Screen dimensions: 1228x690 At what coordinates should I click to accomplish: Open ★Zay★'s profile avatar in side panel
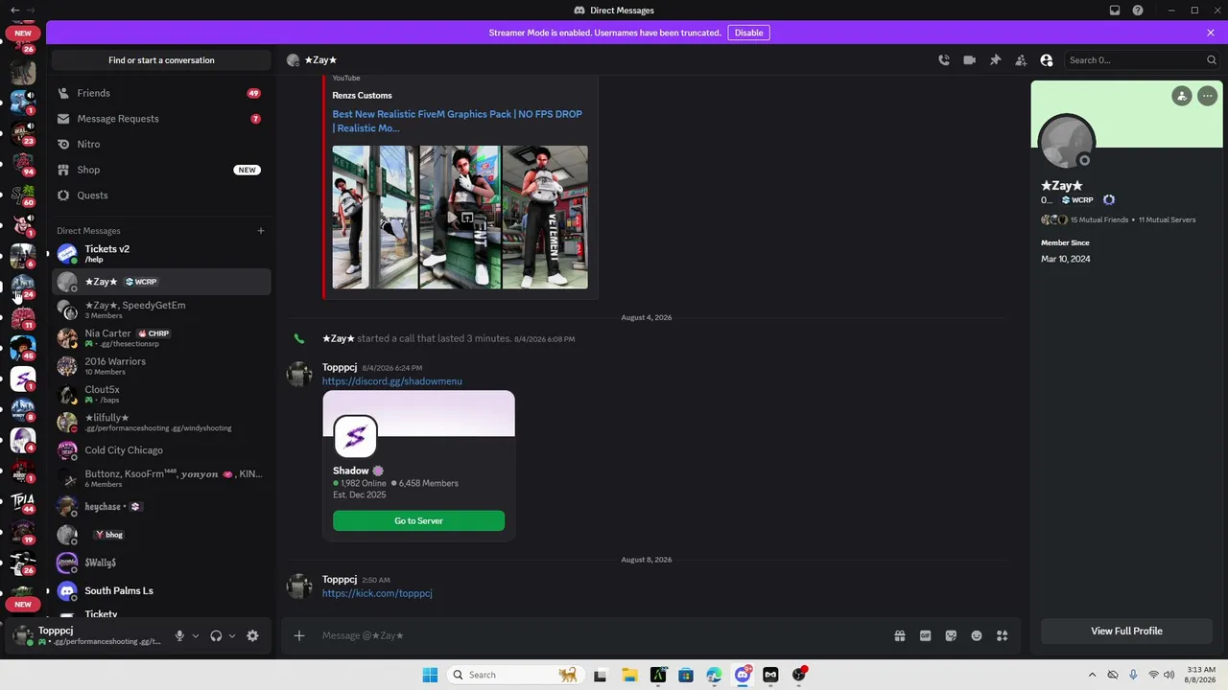click(1067, 142)
